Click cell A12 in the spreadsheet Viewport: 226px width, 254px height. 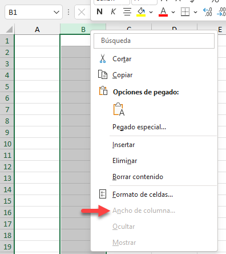coord(37,166)
